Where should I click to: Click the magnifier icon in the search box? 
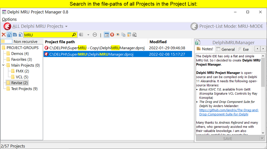coord(74,35)
